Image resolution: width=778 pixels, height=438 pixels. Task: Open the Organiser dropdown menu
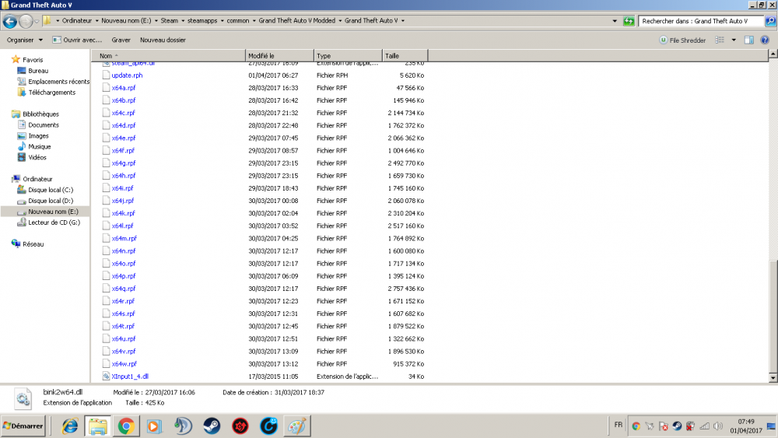[x=24, y=40]
